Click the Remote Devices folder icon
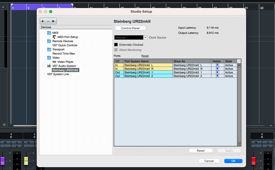 (x=49, y=41)
